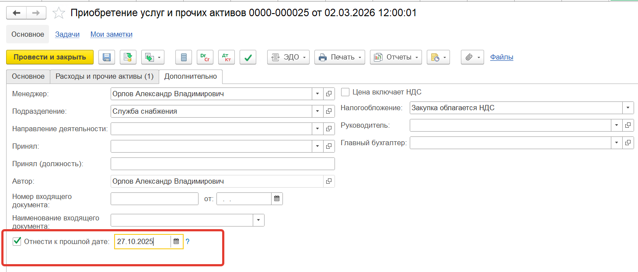638x272 pixels.
Task: Expand the Налогообложение dropdown
Action: tap(628, 108)
